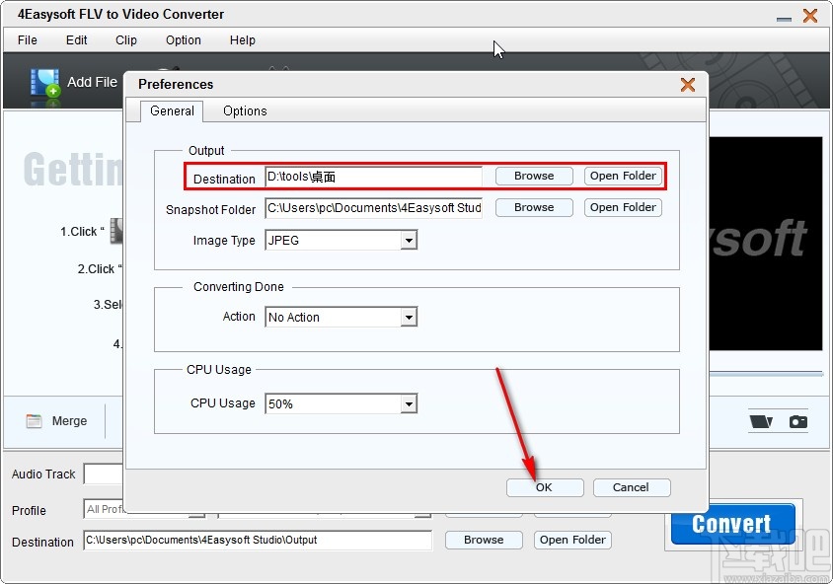833x584 pixels.
Task: Open the Image Type dropdown
Action: [409, 240]
